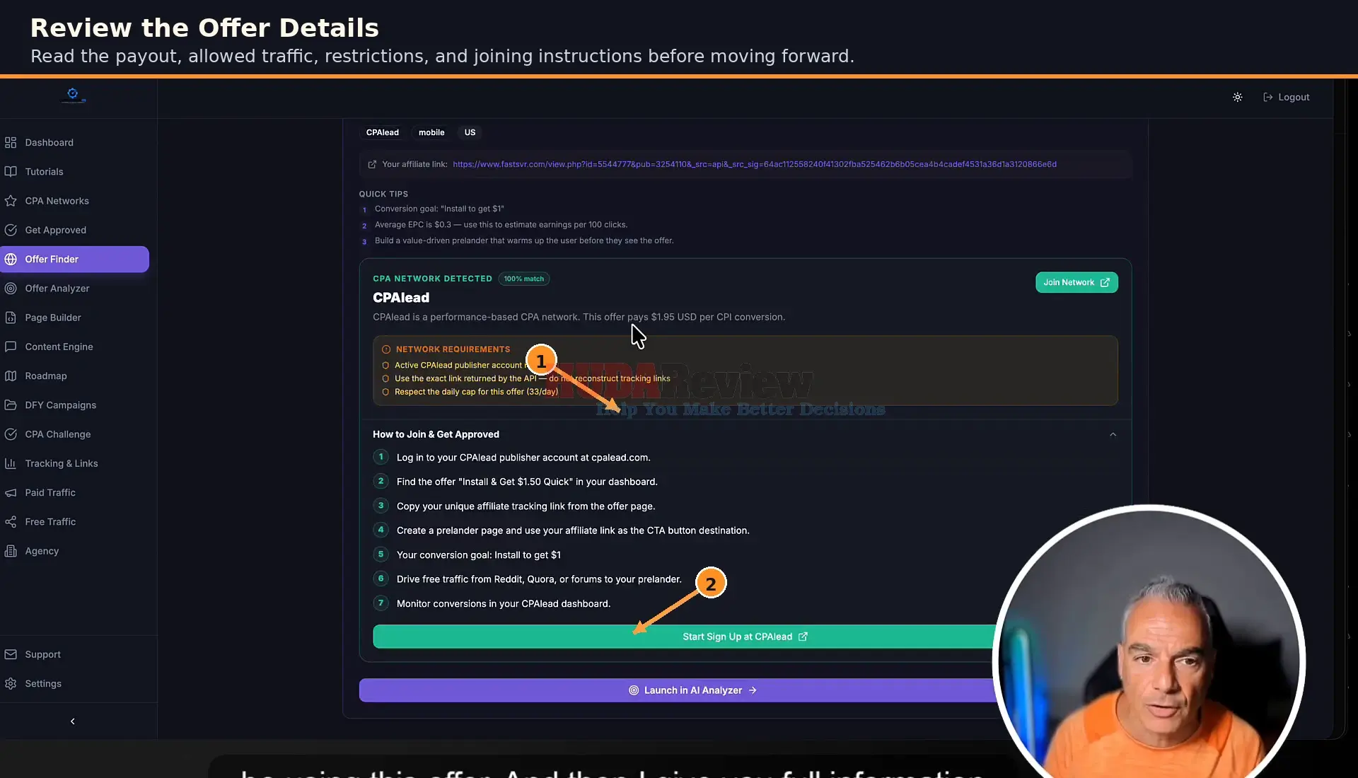Click 'Respect the daily cap' requirement text

pyautogui.click(x=476, y=392)
